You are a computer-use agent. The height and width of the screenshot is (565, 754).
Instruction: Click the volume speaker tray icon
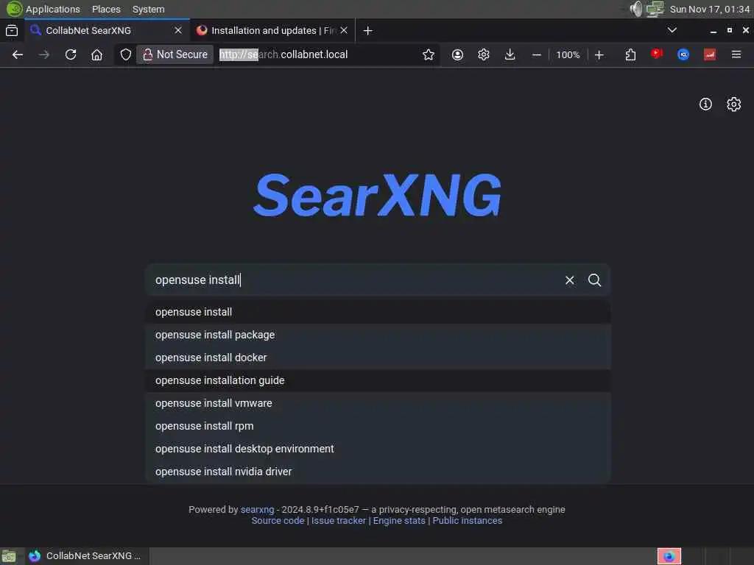click(x=636, y=9)
